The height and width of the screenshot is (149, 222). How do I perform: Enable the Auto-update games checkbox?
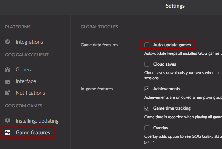click(x=147, y=45)
